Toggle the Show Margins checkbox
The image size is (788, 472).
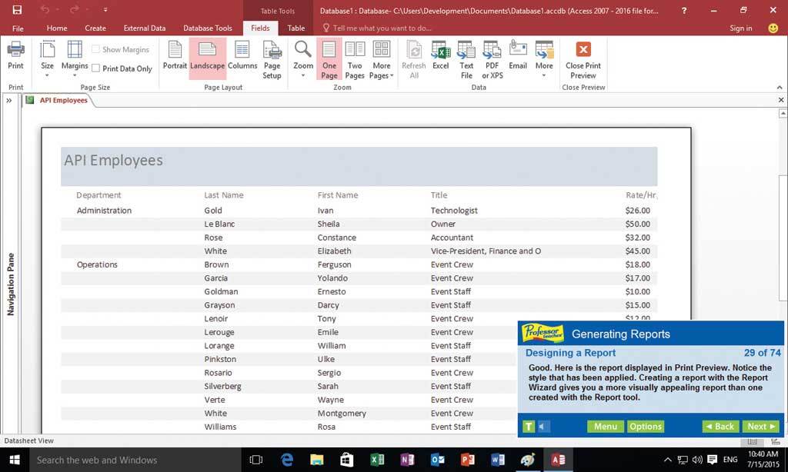click(96, 49)
